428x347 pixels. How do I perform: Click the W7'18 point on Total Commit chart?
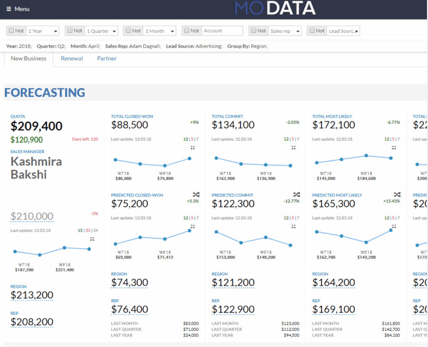click(x=216, y=158)
